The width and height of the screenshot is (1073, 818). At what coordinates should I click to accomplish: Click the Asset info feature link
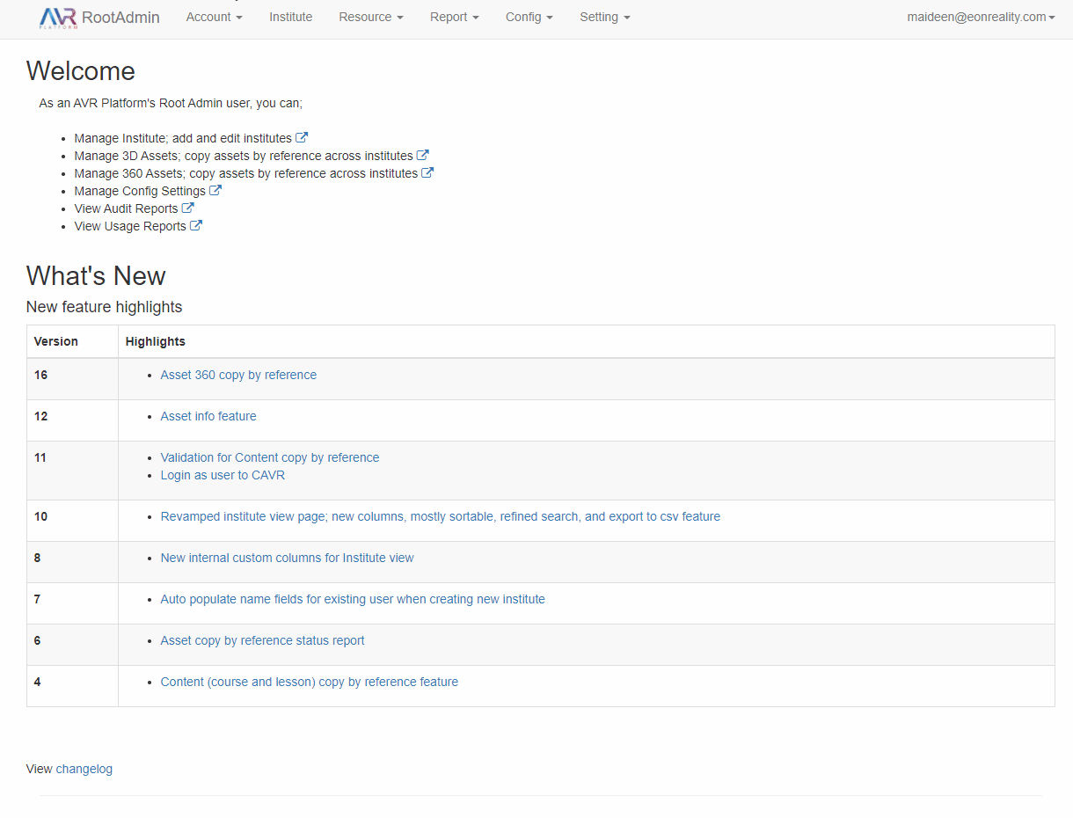coord(208,416)
